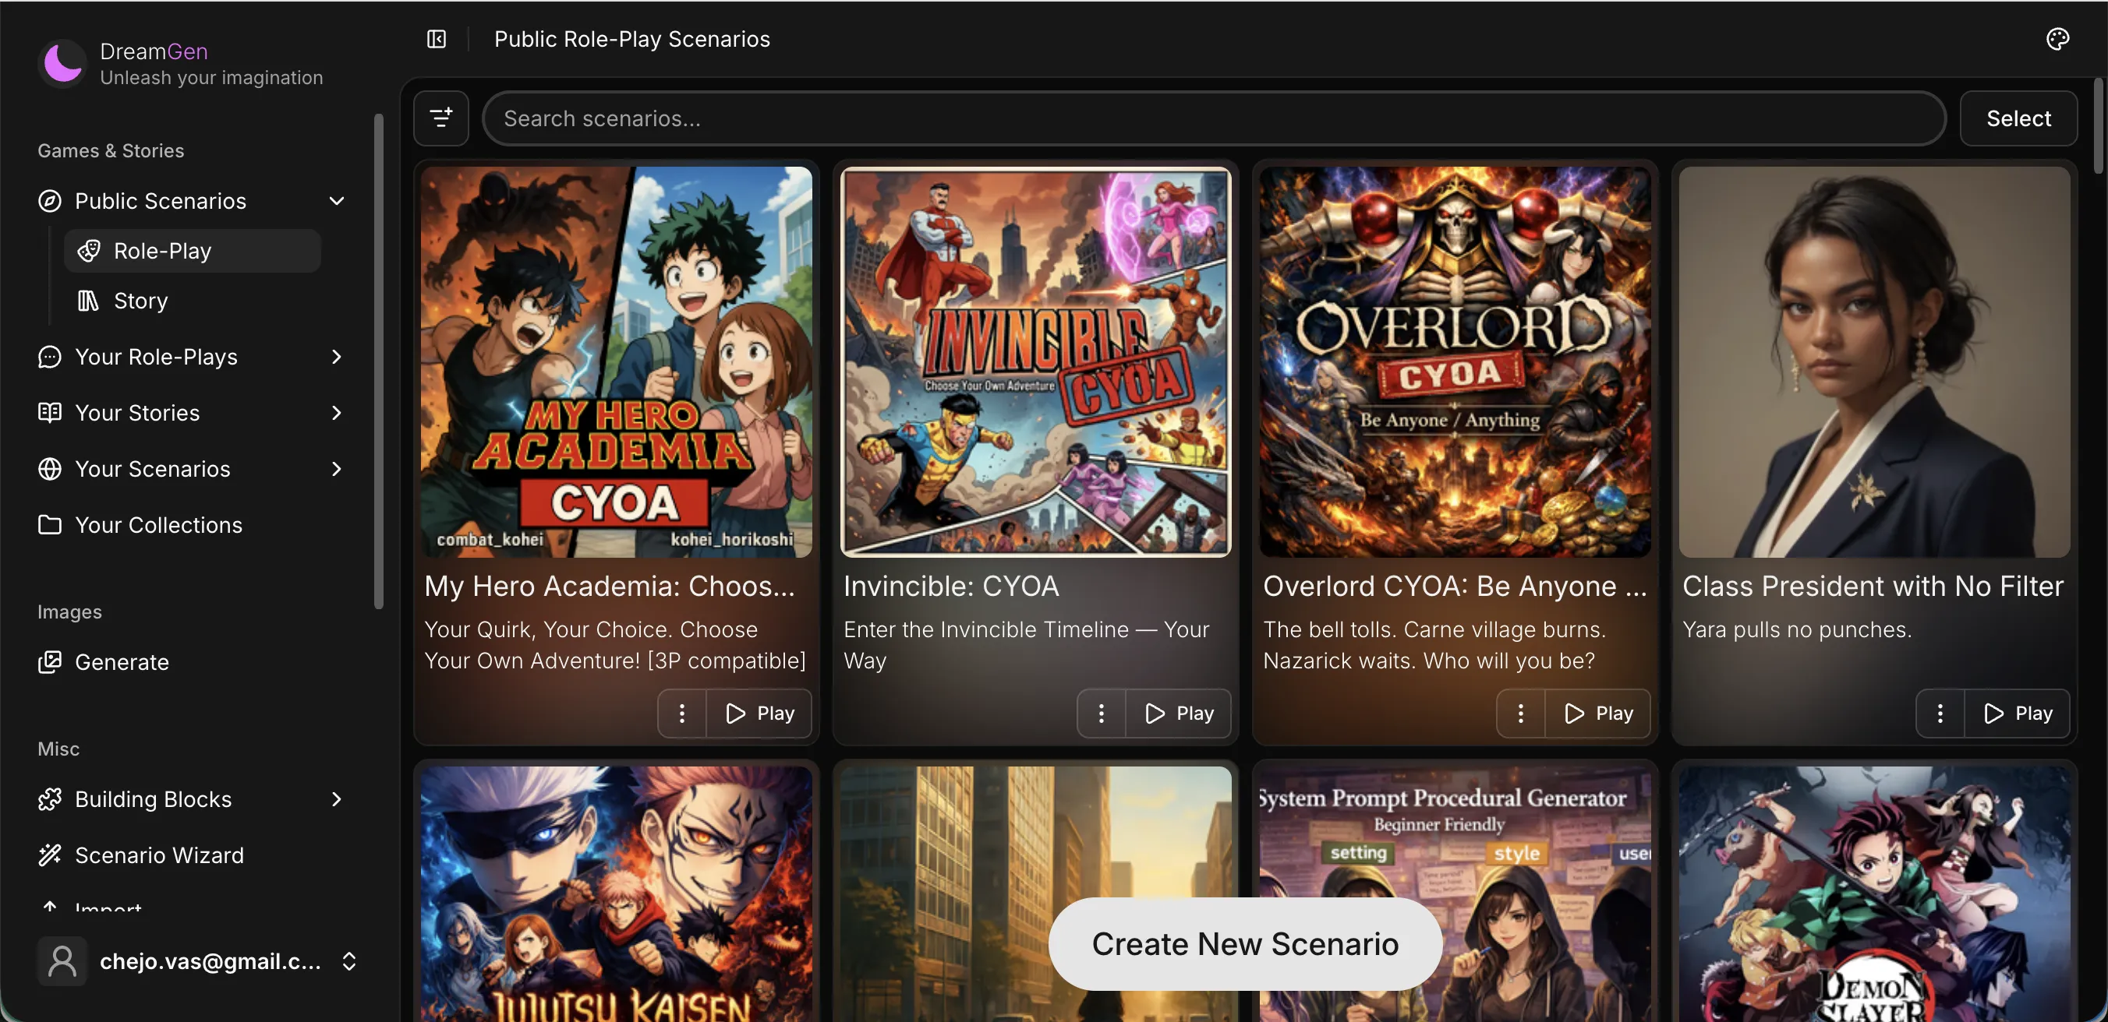Image resolution: width=2108 pixels, height=1022 pixels.
Task: Click the Public Role-Play Scenarios heading
Action: (632, 39)
